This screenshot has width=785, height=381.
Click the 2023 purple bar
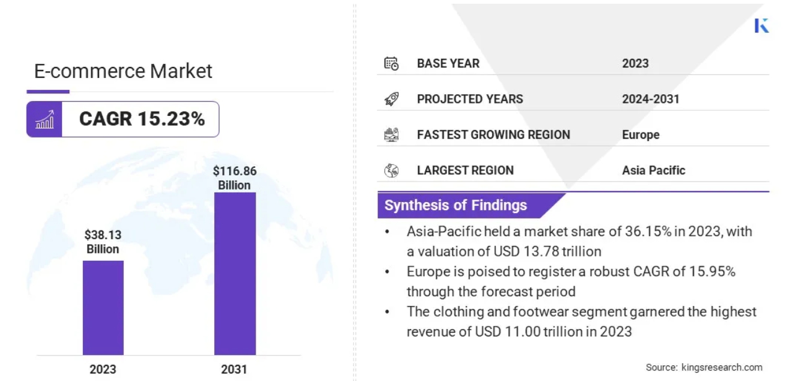[x=103, y=307]
